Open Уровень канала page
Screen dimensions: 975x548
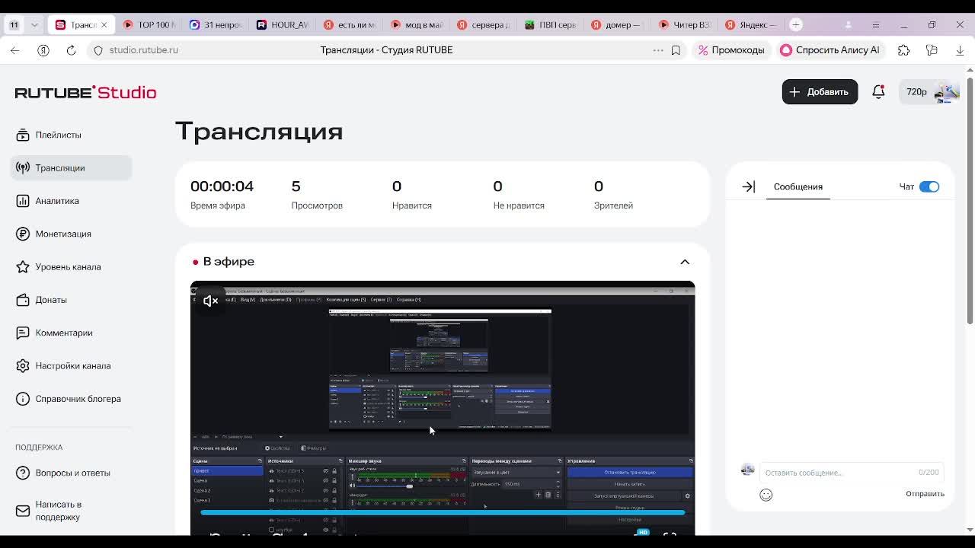pos(58,266)
